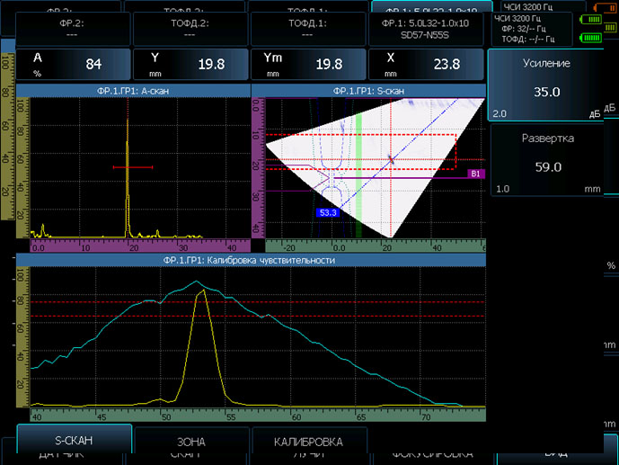Select the Развертка 59.0 mm range field

pyautogui.click(x=547, y=159)
